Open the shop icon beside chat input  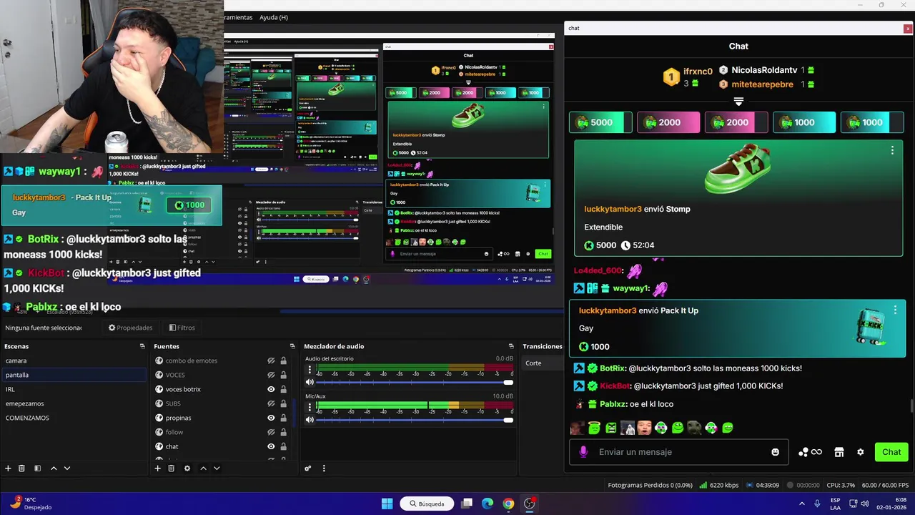pyautogui.click(x=839, y=452)
